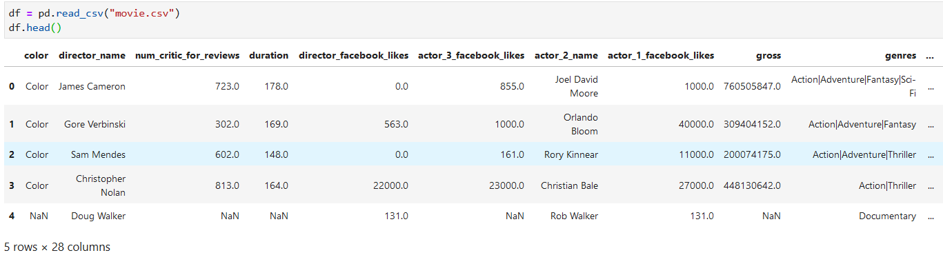The width and height of the screenshot is (943, 264).
Task: Select the director_name column header
Action: [x=92, y=55]
